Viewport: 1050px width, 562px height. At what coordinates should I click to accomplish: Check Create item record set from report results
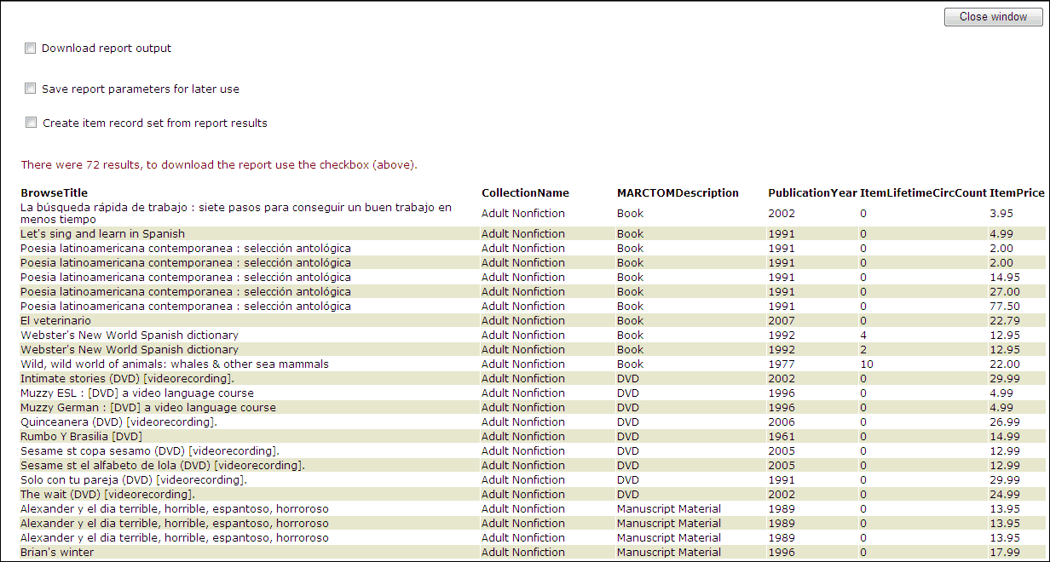tap(31, 123)
